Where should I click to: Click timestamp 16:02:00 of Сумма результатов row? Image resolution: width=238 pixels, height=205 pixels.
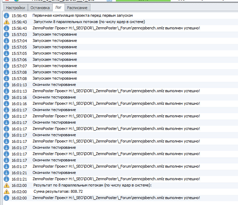click(x=19, y=192)
